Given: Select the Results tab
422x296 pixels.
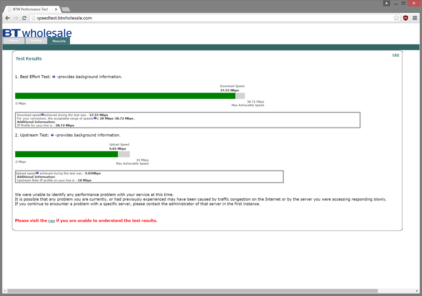Looking at the screenshot, I should pyautogui.click(x=59, y=41).
